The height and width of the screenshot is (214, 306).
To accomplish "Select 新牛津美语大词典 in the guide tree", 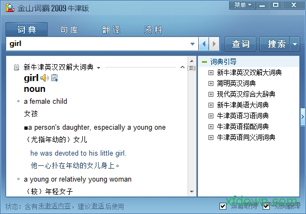I will click(x=243, y=105).
